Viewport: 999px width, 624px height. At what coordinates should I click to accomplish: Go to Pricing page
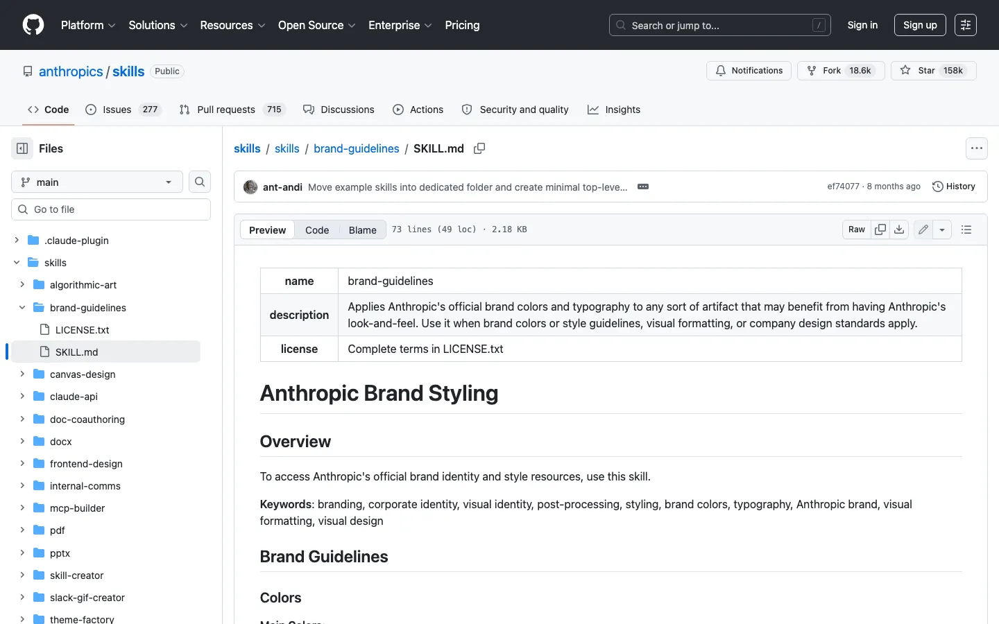coord(462,25)
